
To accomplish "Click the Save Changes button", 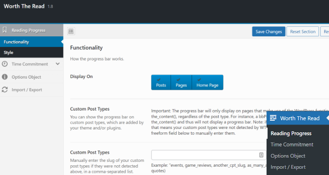I will point(269,32).
